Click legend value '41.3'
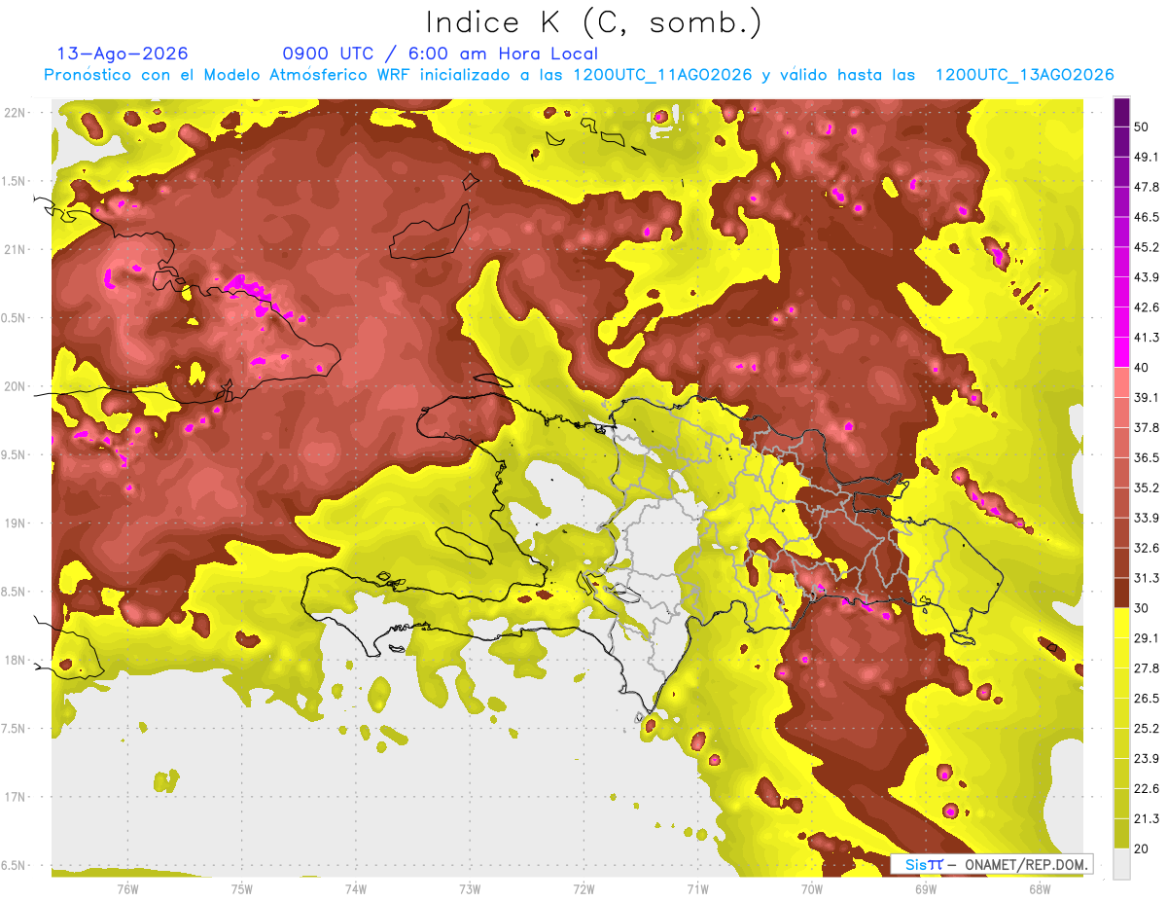1167x902 pixels. point(1146,338)
